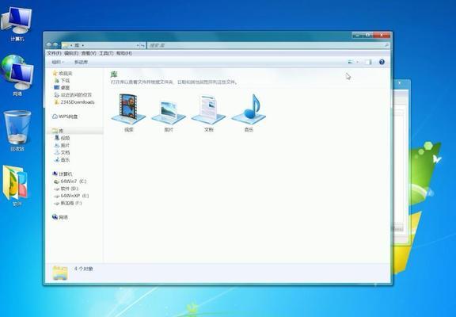Select 网络 in the navigation pane
The image size is (456, 317).
pyautogui.click(x=60, y=217)
